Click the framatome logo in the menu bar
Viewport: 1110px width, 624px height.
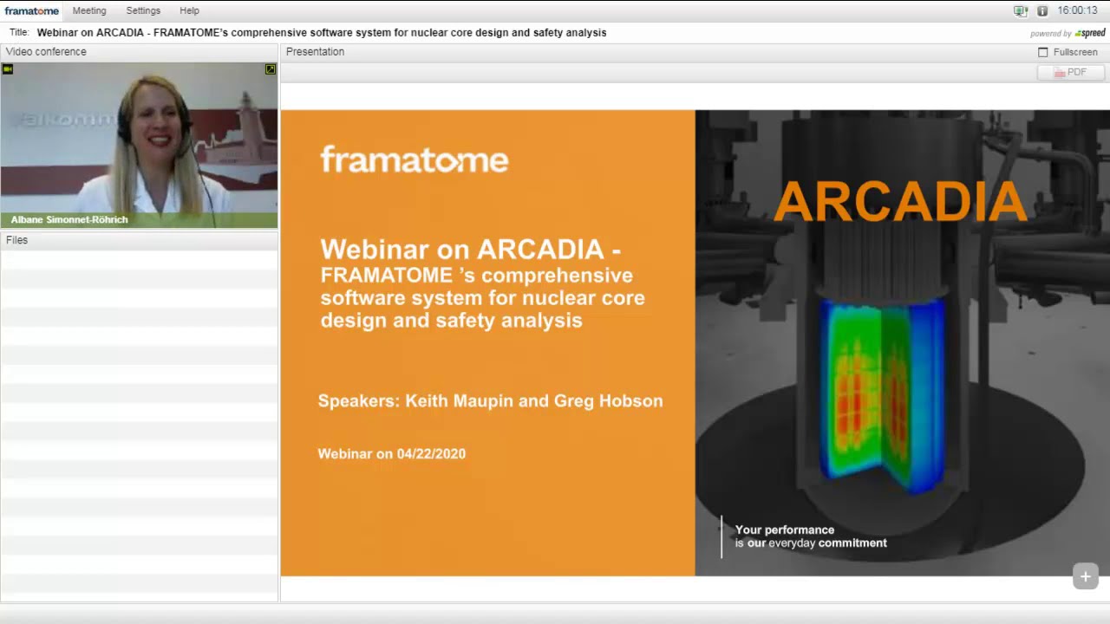pyautogui.click(x=32, y=10)
